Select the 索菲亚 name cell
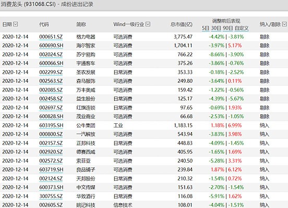Viewport: 288px width, 208px height. [x=83, y=161]
